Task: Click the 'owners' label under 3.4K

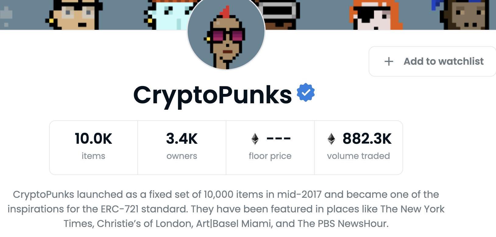Action: (x=182, y=156)
